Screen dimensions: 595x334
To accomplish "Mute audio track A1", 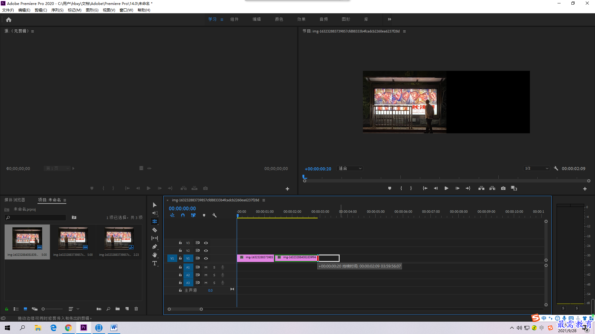I will (x=206, y=267).
